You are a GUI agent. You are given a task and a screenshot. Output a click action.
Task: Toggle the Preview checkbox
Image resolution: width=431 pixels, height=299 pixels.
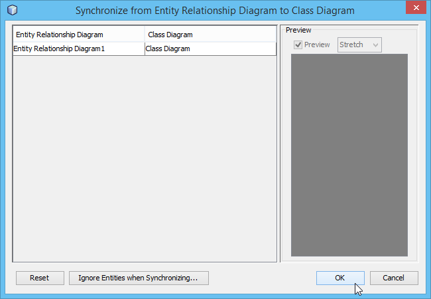click(x=298, y=45)
